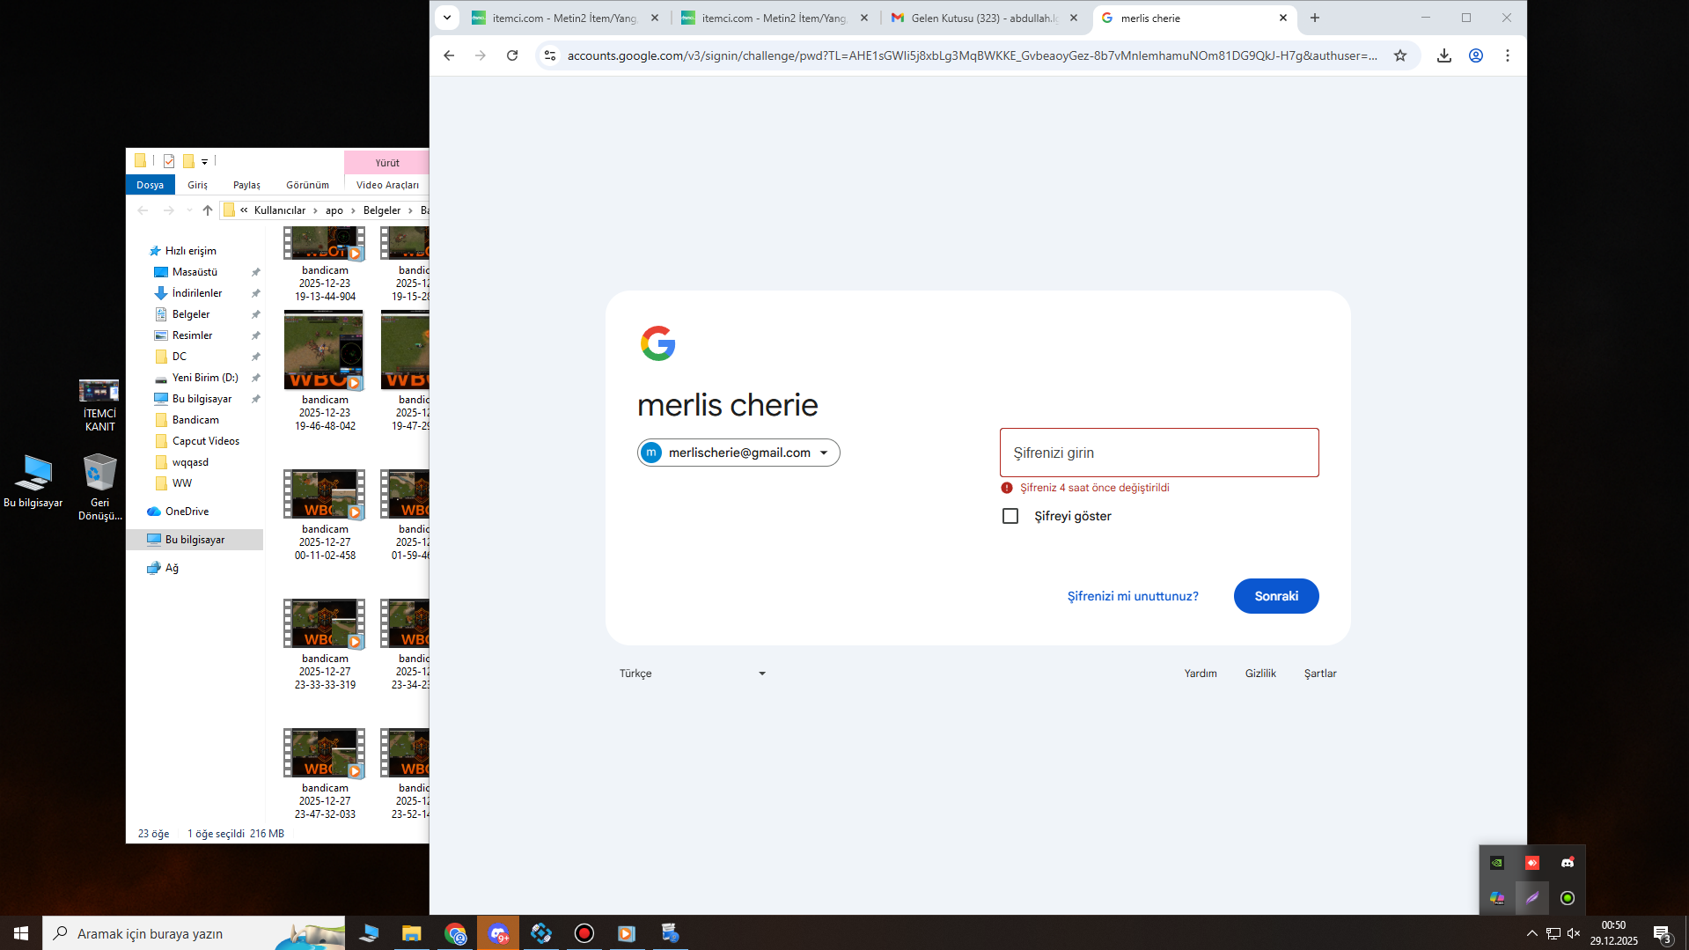Open the Windows Start menu
1689x950 pixels.
(x=21, y=933)
